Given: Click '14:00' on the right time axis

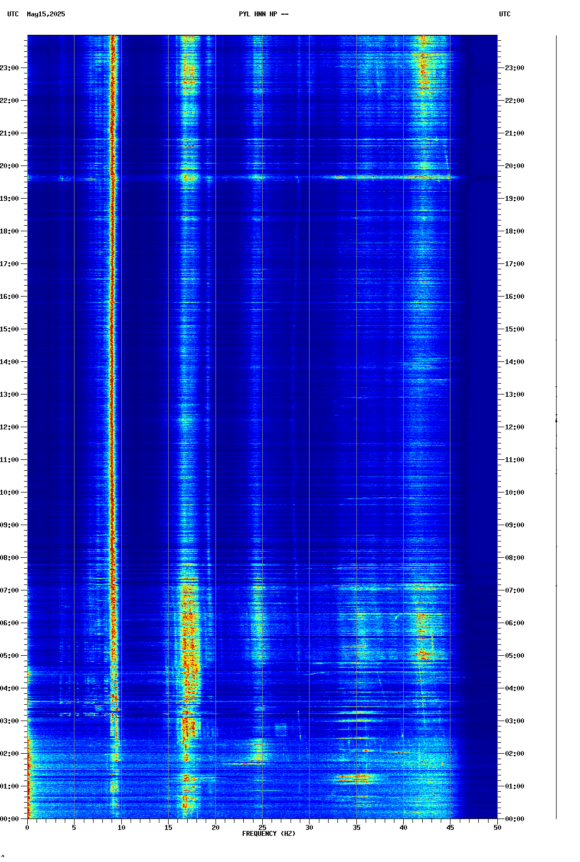Looking at the screenshot, I should point(515,362).
